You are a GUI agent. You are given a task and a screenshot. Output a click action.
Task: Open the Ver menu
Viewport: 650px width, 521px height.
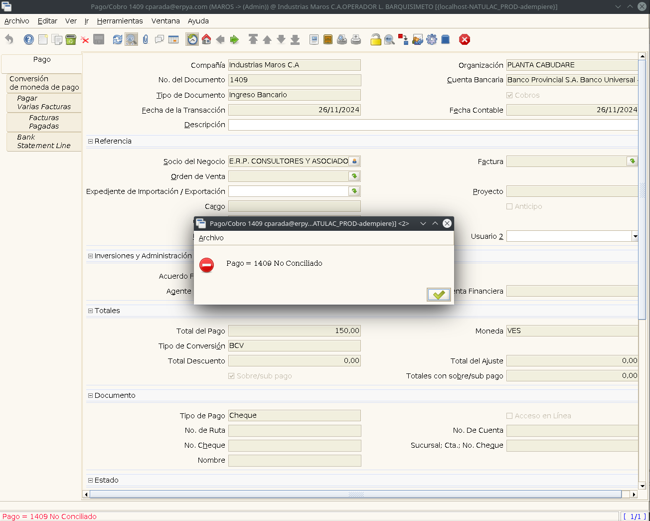pos(71,21)
